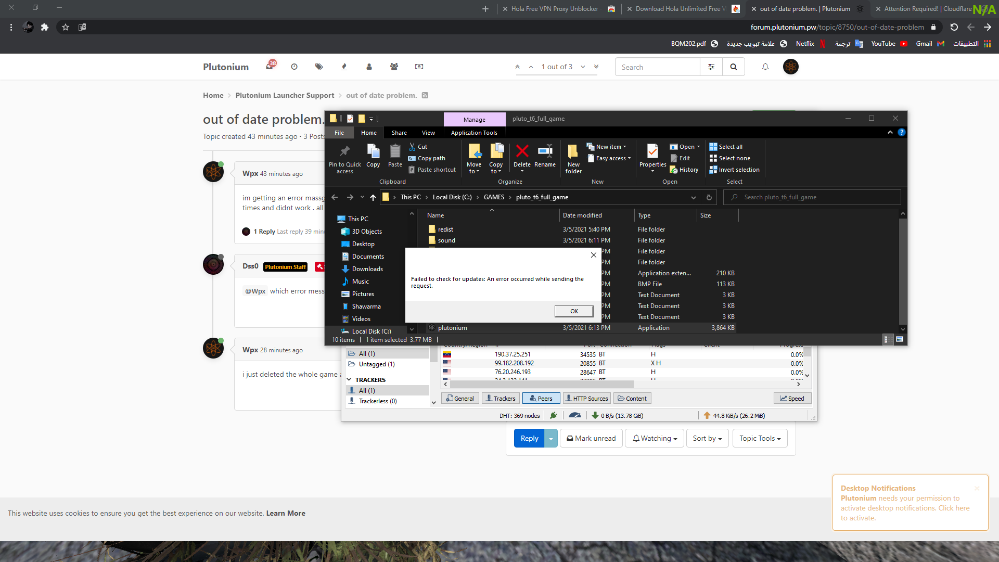Open Tags icon in Plutonium navbar
The image size is (999, 562).
click(x=319, y=67)
